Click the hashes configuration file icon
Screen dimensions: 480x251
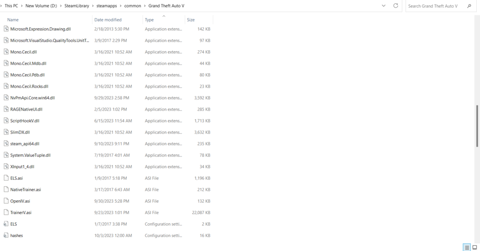(x=6, y=235)
